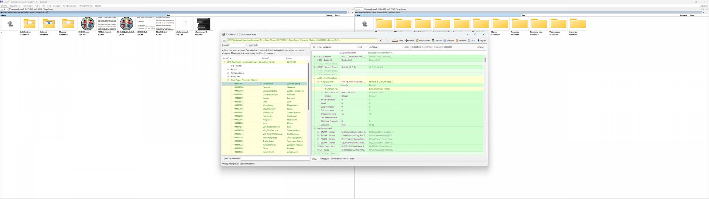This screenshot has width=709, height=199.
Task: Open the hamburger menu in FO4Edit
Action: (x=224, y=41)
